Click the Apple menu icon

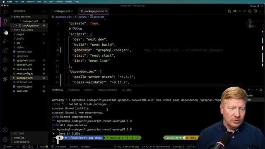pos(3,2)
